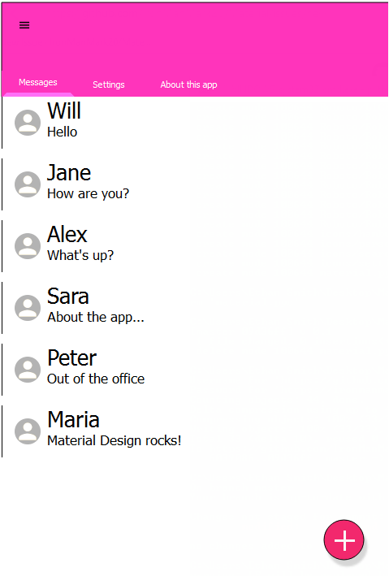Select Alex's profile avatar
The width and height of the screenshot is (389, 576).
28,246
